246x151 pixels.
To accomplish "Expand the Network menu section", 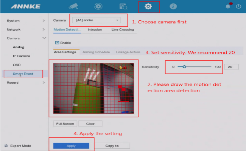I will (25, 29).
